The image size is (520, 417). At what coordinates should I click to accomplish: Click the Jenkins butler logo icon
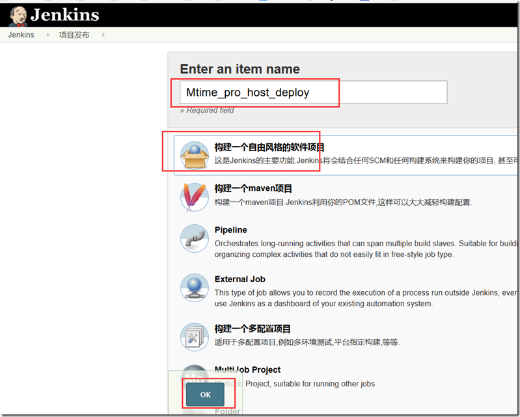(18, 16)
